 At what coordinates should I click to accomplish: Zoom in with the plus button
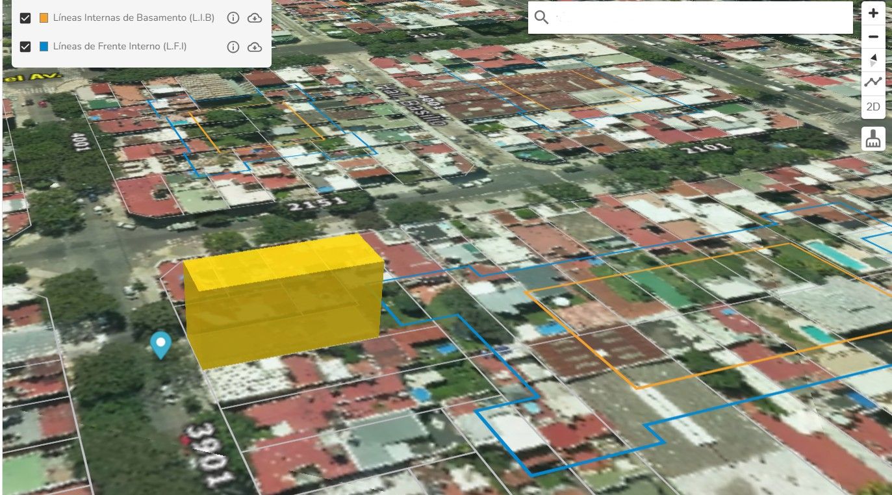click(x=873, y=13)
